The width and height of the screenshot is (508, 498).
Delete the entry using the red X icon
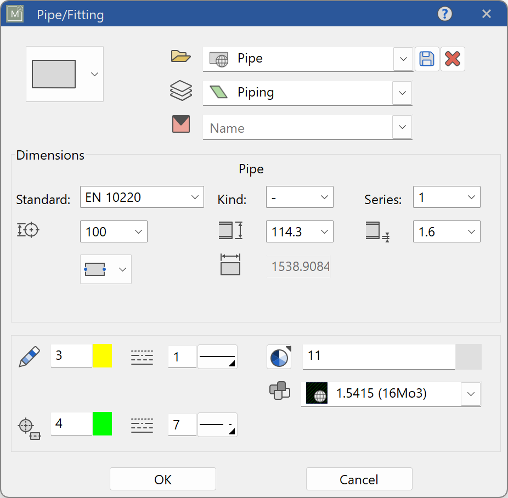tap(452, 59)
